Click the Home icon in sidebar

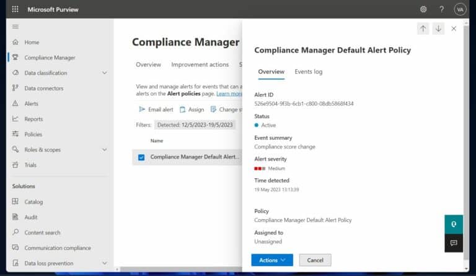pos(15,42)
